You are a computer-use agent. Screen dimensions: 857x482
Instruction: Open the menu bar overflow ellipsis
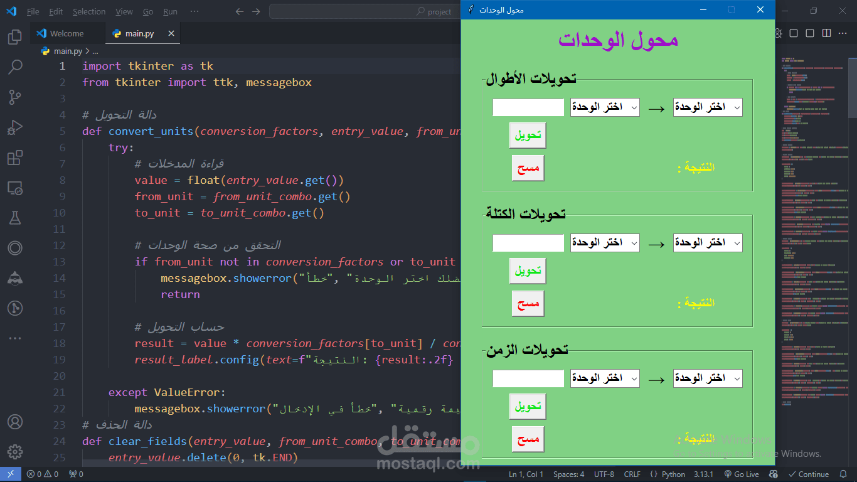pyautogui.click(x=194, y=11)
